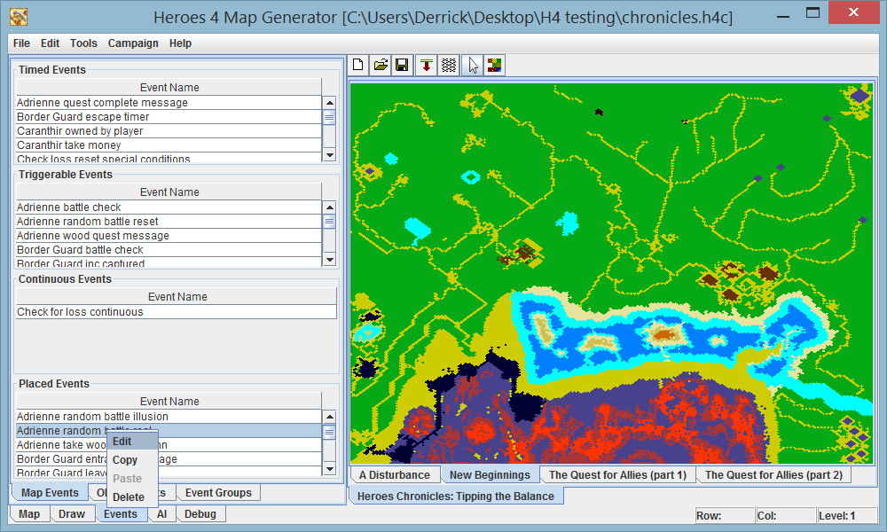
Task: Click Triggerable Events 'Event Name' column header
Action: pos(169,192)
